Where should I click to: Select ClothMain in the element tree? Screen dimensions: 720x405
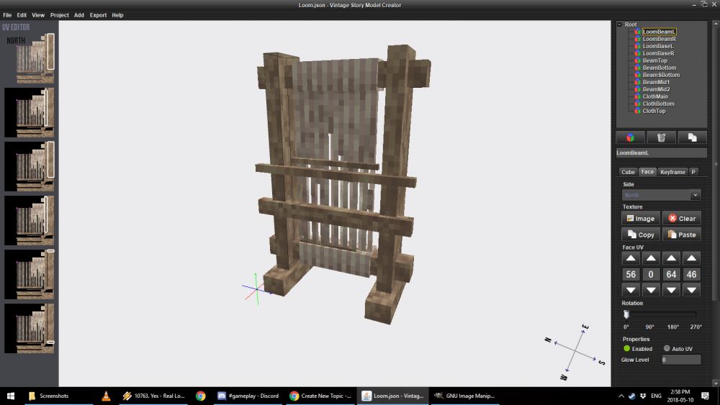click(655, 96)
